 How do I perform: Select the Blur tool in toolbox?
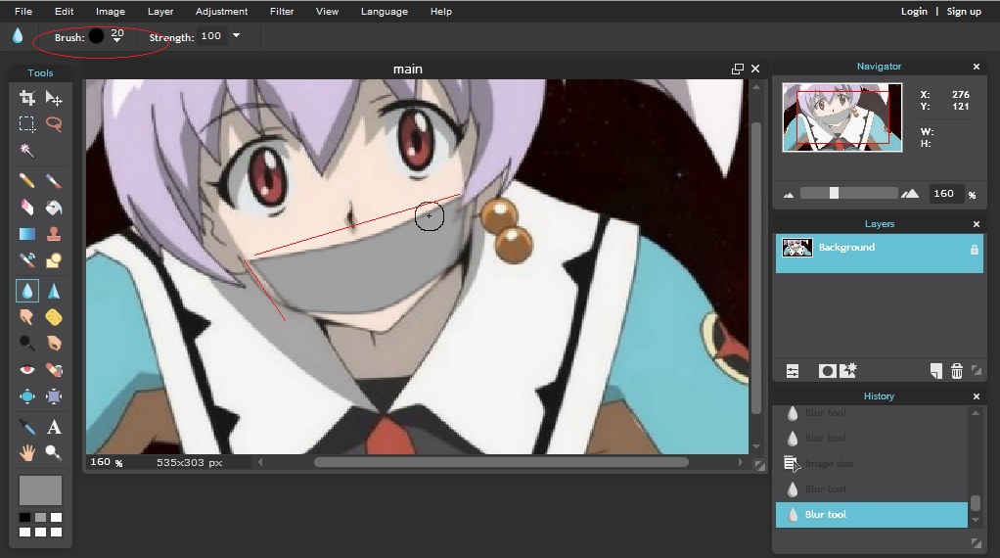tap(26, 291)
